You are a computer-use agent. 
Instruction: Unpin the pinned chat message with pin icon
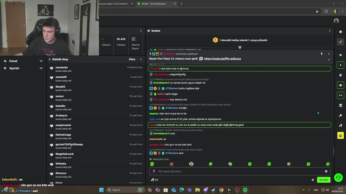pos(321,54)
